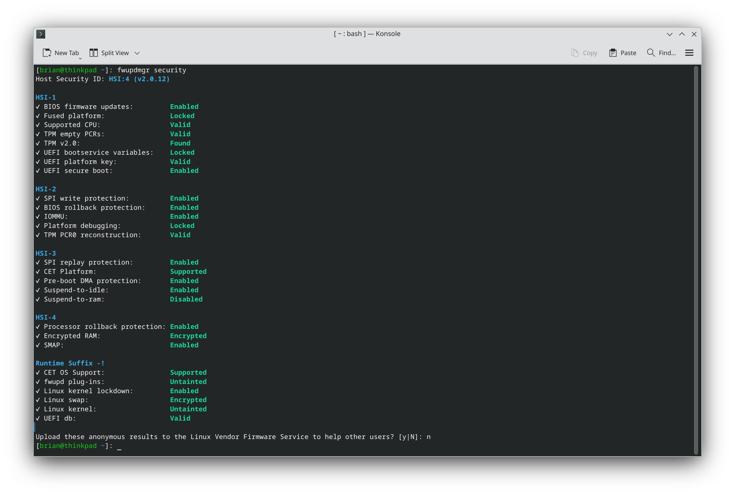Click the 'Disabled' Suspend-to-ram status
This screenshot has height=496, width=735.
point(186,299)
